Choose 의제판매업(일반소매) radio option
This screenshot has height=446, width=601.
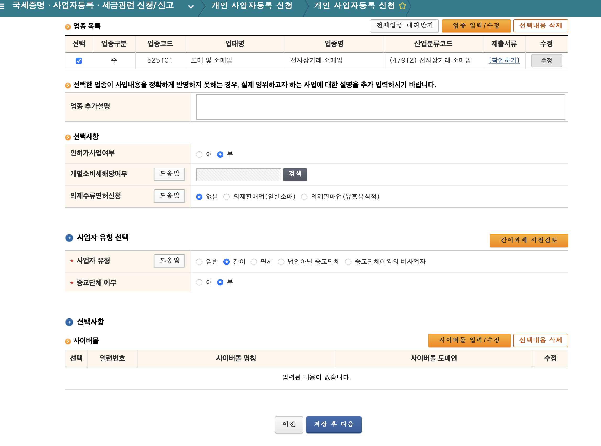pos(227,197)
